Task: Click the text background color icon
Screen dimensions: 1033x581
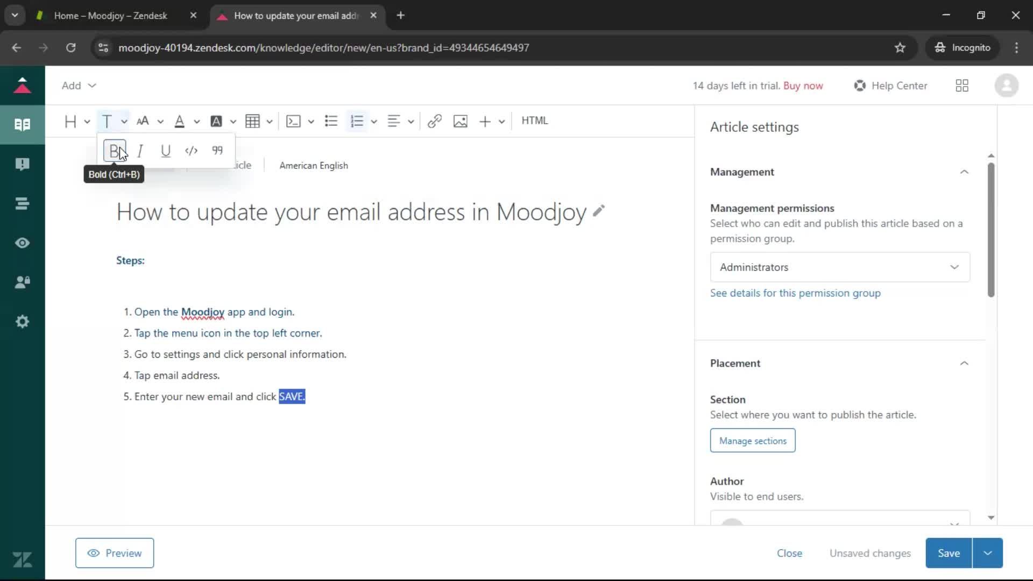Action: [216, 122]
